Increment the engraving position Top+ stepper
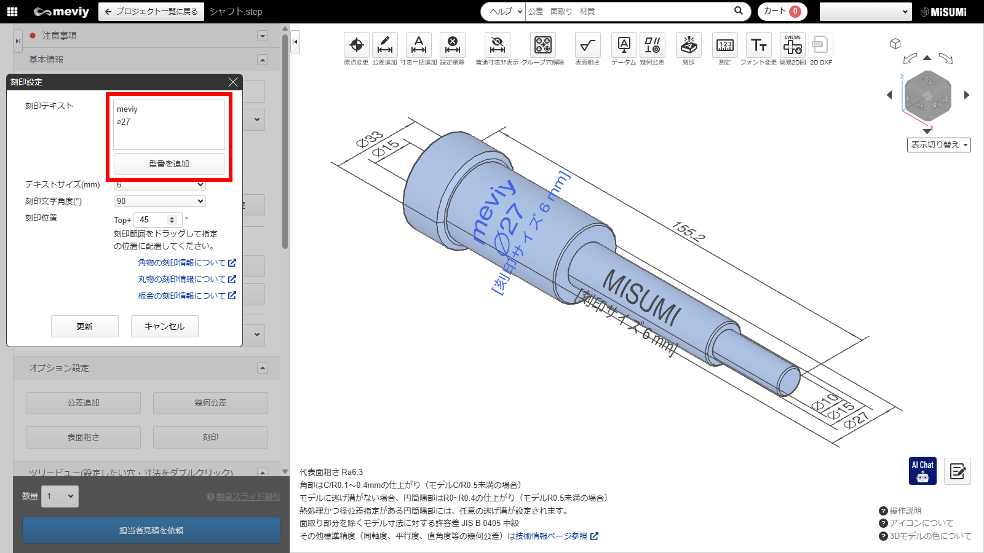 (172, 217)
